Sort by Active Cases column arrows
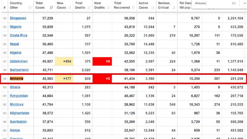247x139 pixels. coord(153,8)
